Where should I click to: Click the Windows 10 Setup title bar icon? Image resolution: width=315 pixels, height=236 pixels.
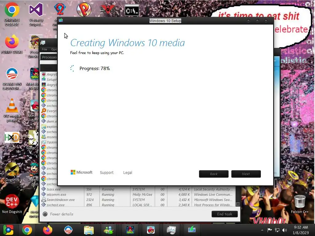point(61,20)
